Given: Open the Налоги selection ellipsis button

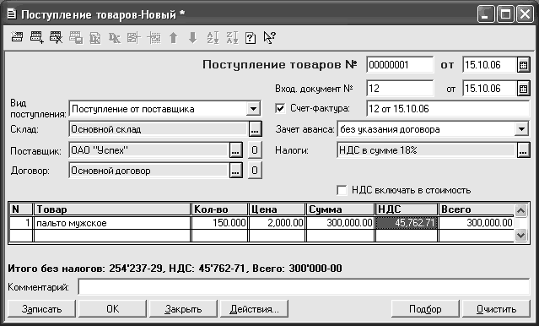Looking at the screenshot, I should tap(523, 150).
